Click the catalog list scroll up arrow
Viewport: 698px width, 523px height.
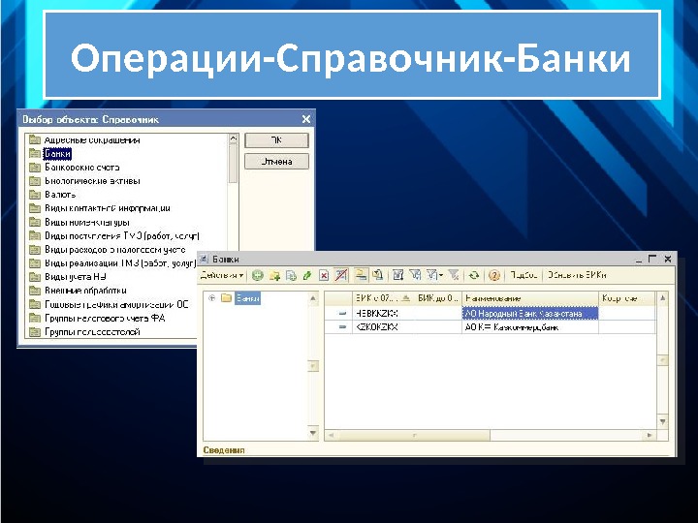point(233,138)
